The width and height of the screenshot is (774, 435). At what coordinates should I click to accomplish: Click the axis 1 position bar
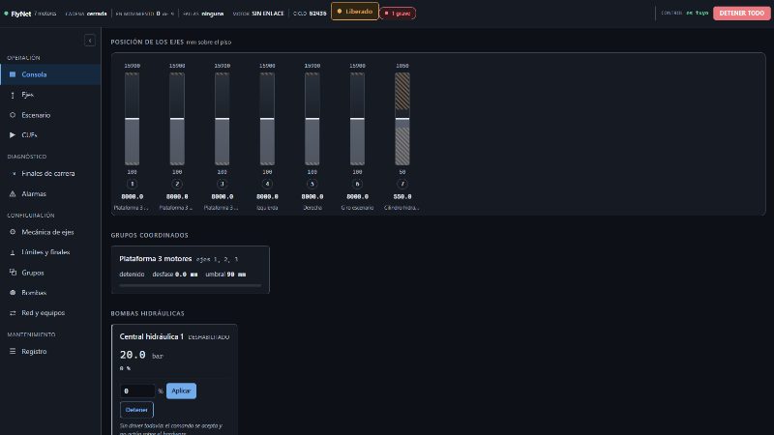[x=132, y=119]
